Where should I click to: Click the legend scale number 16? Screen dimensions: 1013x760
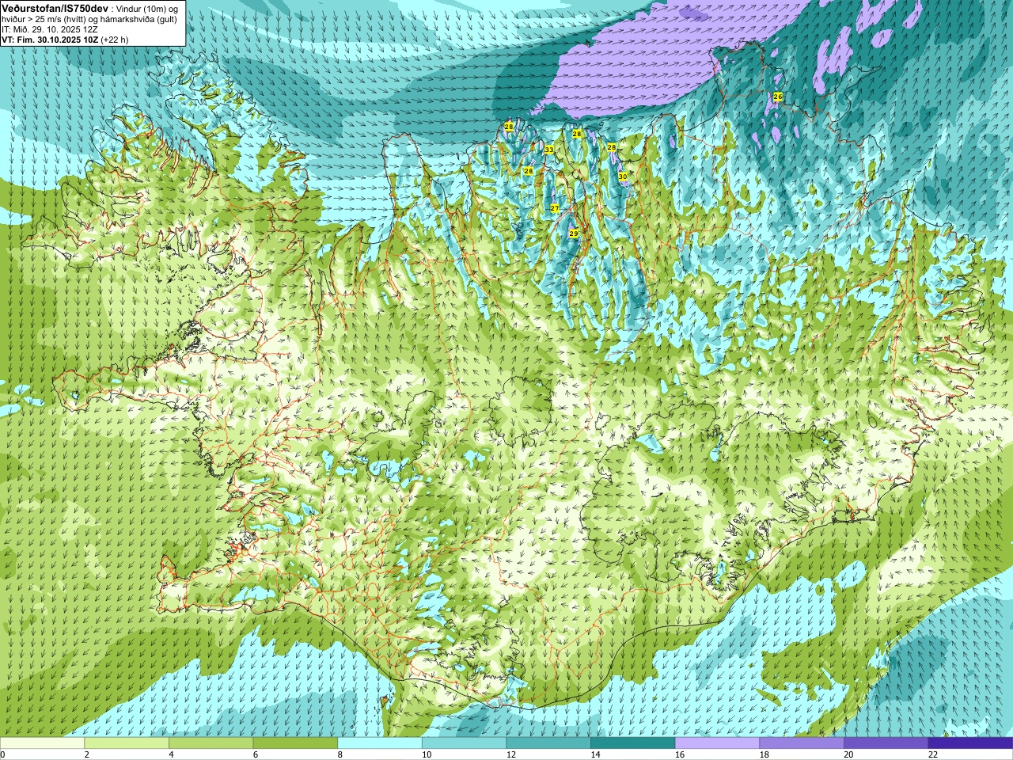click(680, 754)
